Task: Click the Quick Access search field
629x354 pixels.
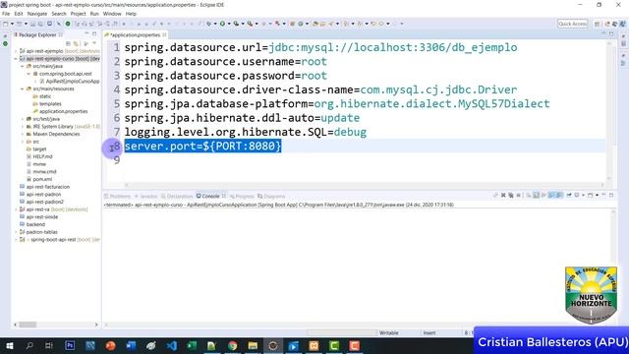Action: [572, 24]
